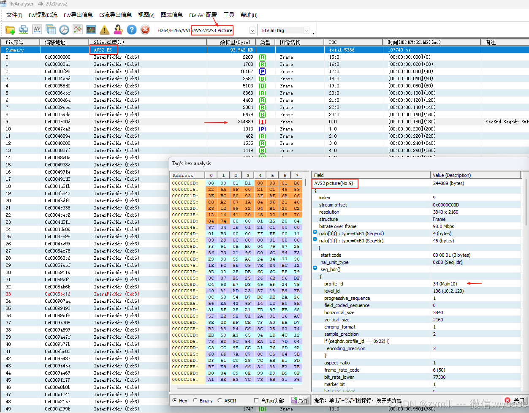
Task: Click the horizontal_size field row
Action: [417, 312]
